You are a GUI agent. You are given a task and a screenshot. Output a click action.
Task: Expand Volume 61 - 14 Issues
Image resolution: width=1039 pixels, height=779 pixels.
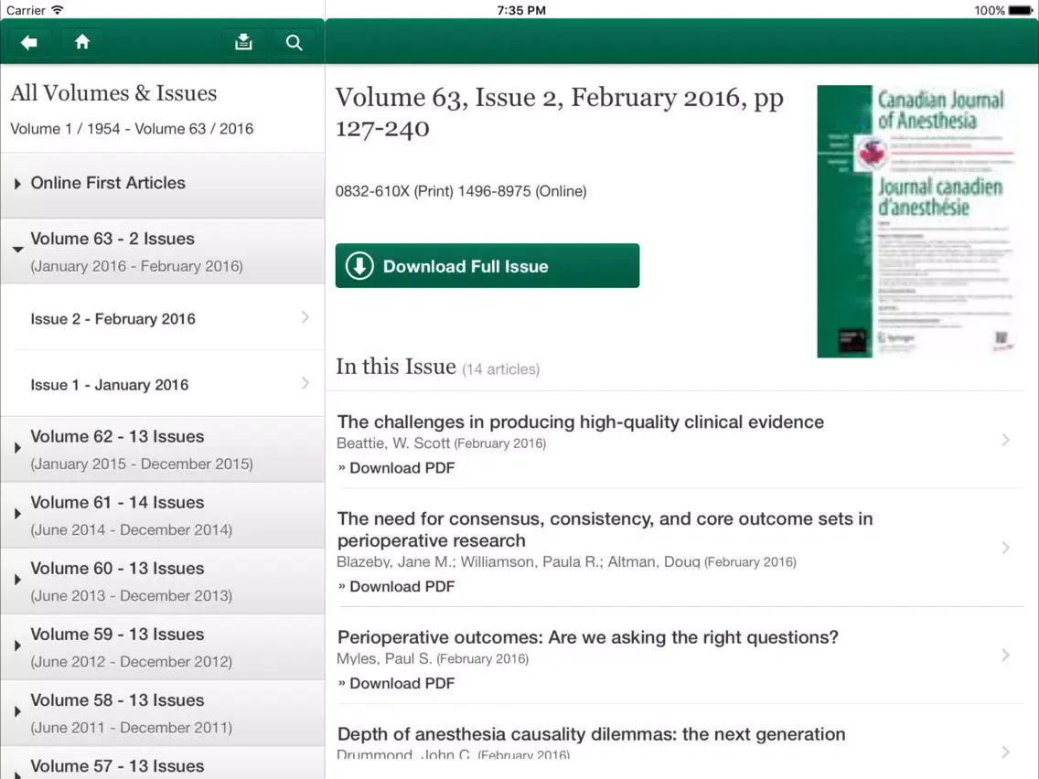[x=163, y=516]
